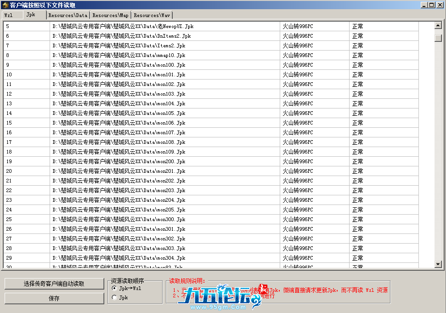Click the scrollbar up arrow
This screenshot has height=313, width=446.
pyautogui.click(x=438, y=26)
